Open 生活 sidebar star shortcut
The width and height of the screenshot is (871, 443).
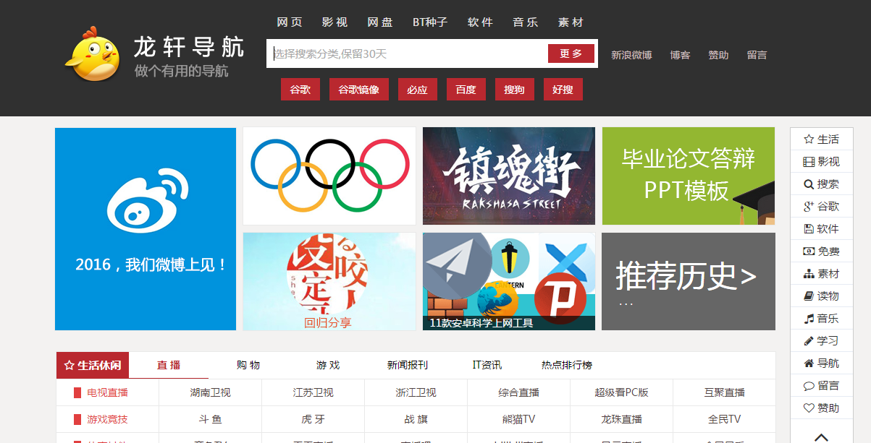[x=821, y=139]
